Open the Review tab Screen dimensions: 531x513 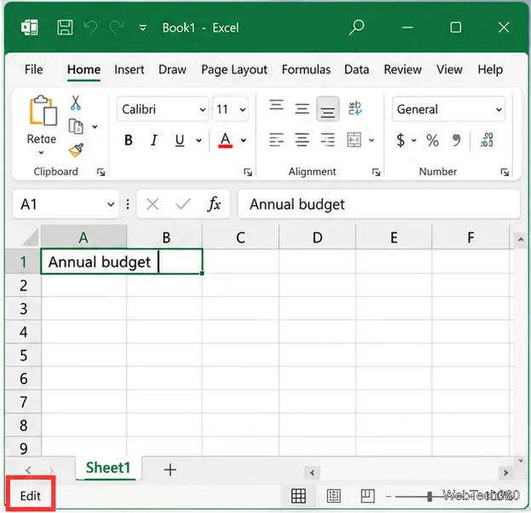402,69
